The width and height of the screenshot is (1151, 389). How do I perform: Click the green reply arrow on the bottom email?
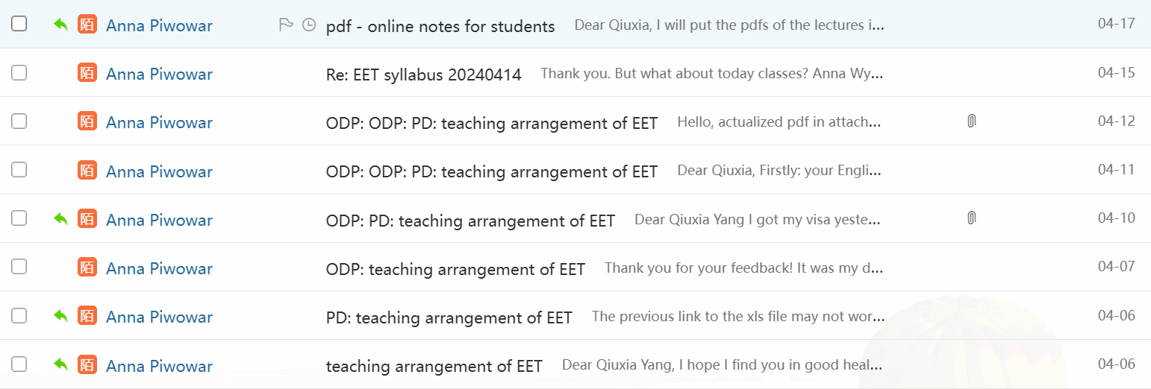60,364
